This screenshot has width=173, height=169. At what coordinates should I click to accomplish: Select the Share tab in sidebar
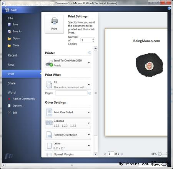[x=12, y=83]
